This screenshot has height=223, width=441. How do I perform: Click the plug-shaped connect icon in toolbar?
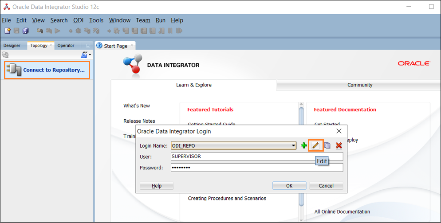[x=39, y=31]
